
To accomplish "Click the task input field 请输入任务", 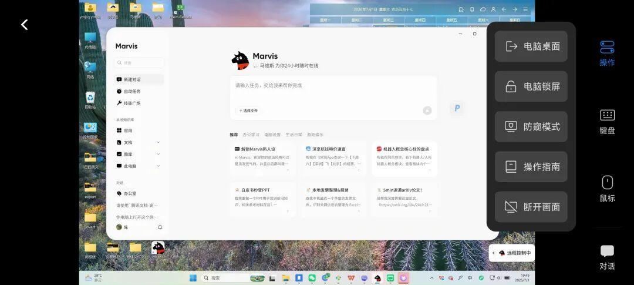I will [333, 85].
